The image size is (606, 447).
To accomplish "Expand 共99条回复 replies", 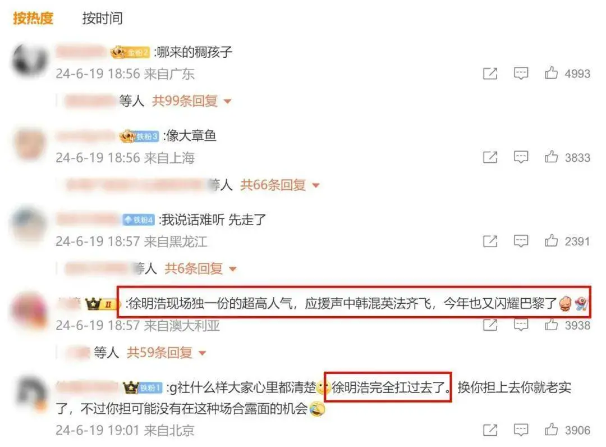I will pyautogui.click(x=192, y=101).
